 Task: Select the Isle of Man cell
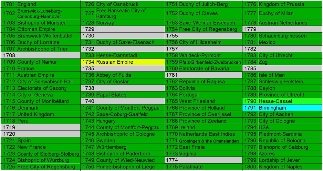tap(290, 75)
